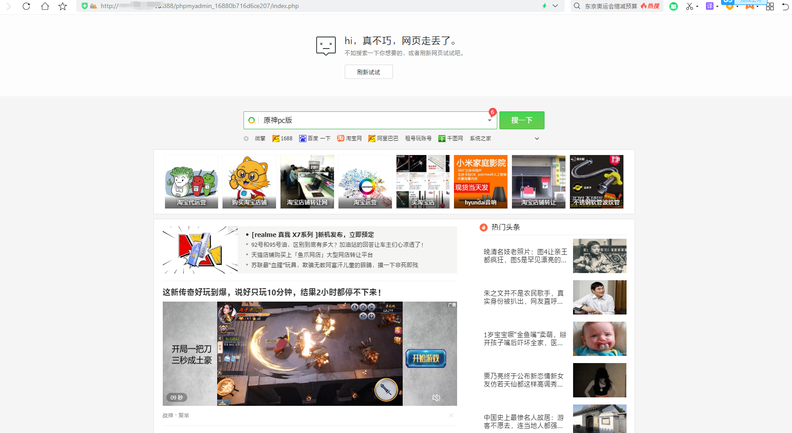Go to the browser home page icon

click(x=45, y=6)
